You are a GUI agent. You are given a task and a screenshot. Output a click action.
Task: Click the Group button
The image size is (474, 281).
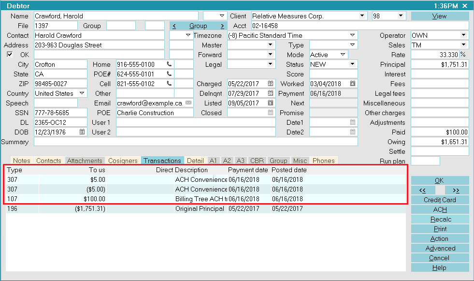pyautogui.click(x=198, y=26)
